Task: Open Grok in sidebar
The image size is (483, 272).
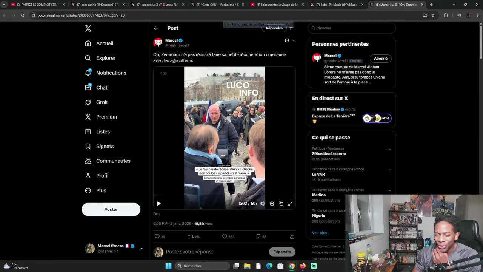Action: 96,102
